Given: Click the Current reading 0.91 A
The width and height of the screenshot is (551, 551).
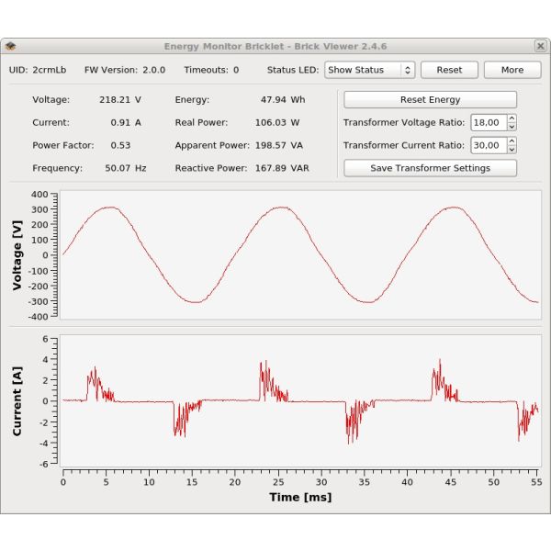Looking at the screenshot, I should (x=126, y=123).
